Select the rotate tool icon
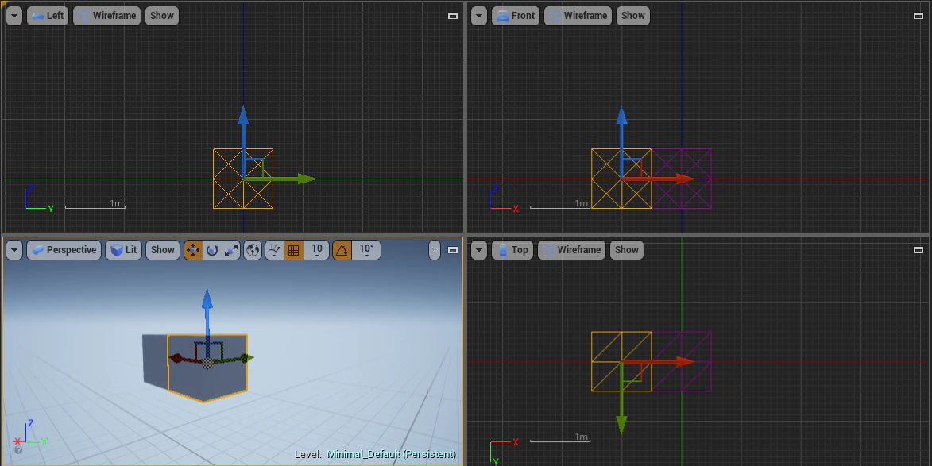The height and width of the screenshot is (466, 932). pos(212,250)
